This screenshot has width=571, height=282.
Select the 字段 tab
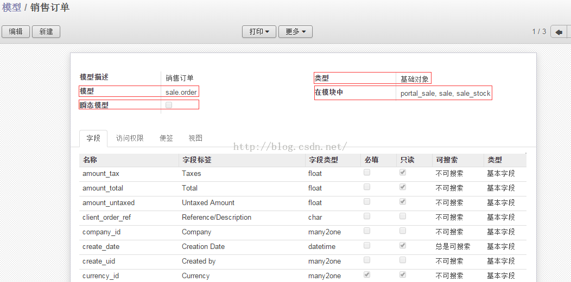(x=93, y=138)
